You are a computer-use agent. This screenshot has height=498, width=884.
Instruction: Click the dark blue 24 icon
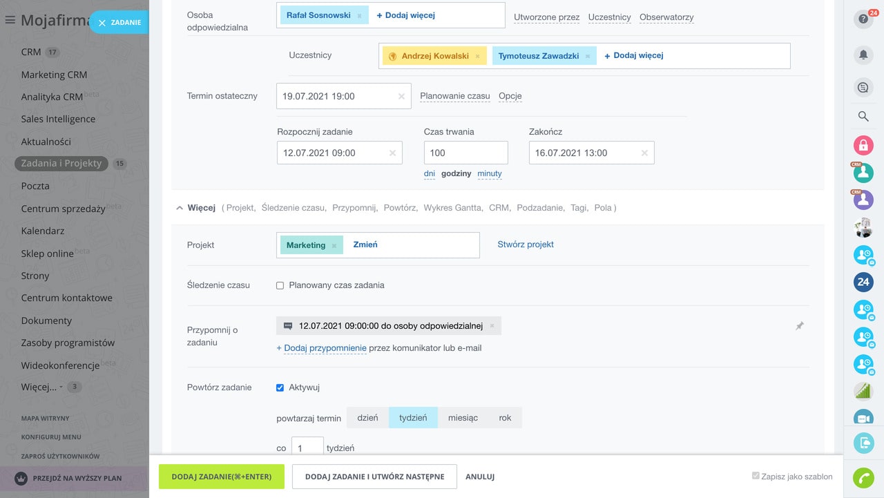coord(863,282)
